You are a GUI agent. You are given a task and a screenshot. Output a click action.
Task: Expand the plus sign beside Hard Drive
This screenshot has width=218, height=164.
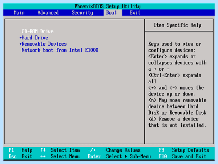pyautogui.click(x=21, y=37)
